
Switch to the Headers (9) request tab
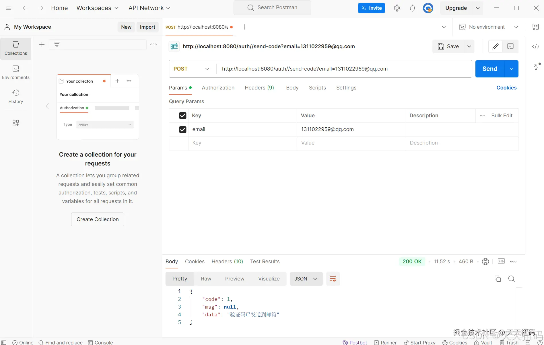[259, 88]
